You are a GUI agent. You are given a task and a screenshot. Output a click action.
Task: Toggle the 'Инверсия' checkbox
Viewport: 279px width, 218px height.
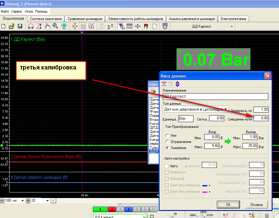(166, 172)
